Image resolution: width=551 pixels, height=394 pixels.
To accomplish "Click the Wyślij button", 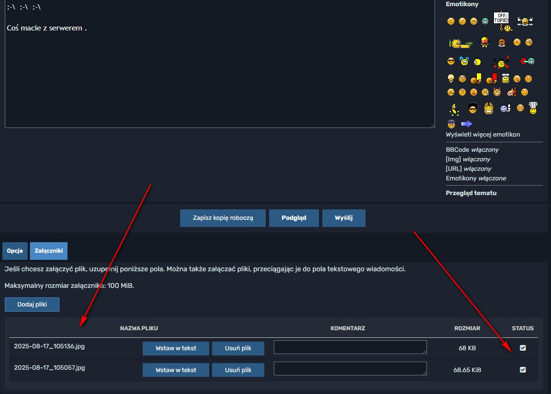I will coord(343,218).
